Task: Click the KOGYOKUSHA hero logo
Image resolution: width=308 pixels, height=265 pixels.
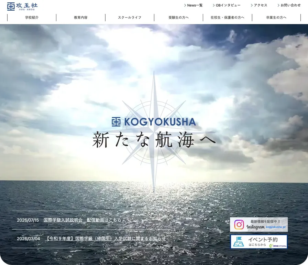Action: (154, 122)
